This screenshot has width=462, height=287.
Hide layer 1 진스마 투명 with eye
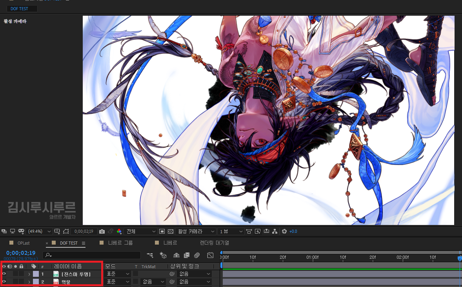click(x=4, y=274)
